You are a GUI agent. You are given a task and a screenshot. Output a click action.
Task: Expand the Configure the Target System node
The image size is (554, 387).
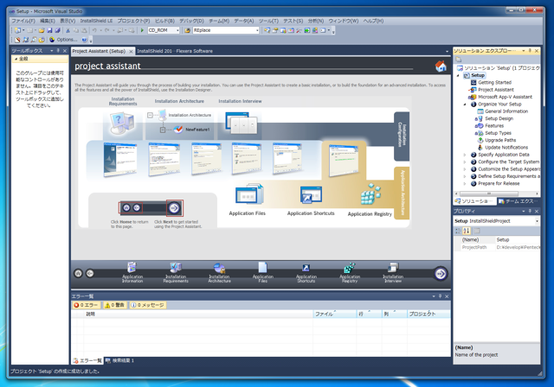(x=465, y=162)
